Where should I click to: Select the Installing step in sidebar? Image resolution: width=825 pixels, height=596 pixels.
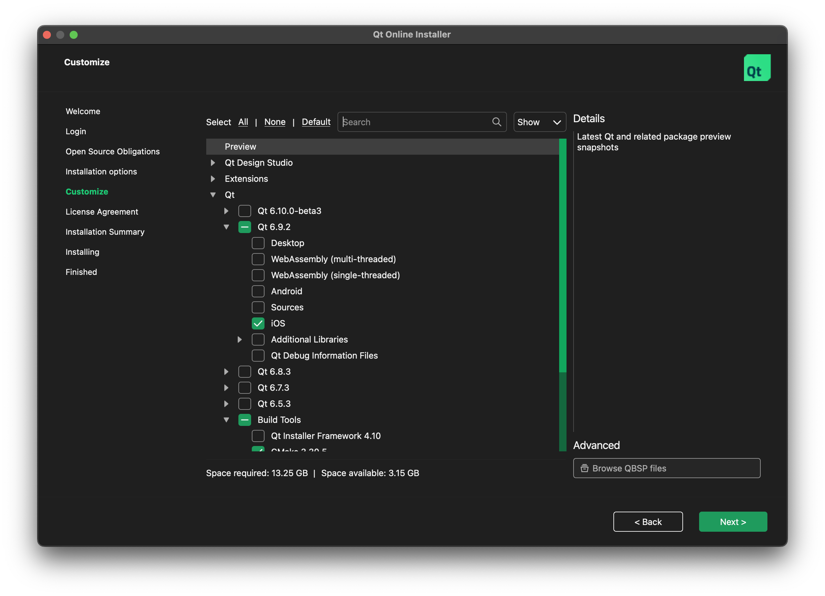tap(83, 252)
